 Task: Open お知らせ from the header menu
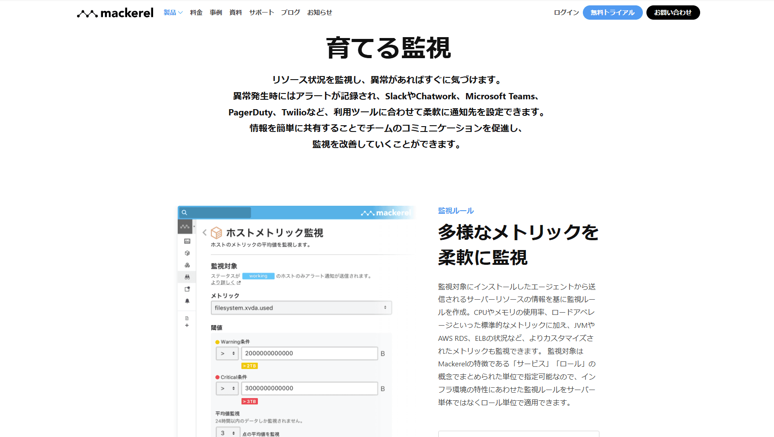click(320, 13)
